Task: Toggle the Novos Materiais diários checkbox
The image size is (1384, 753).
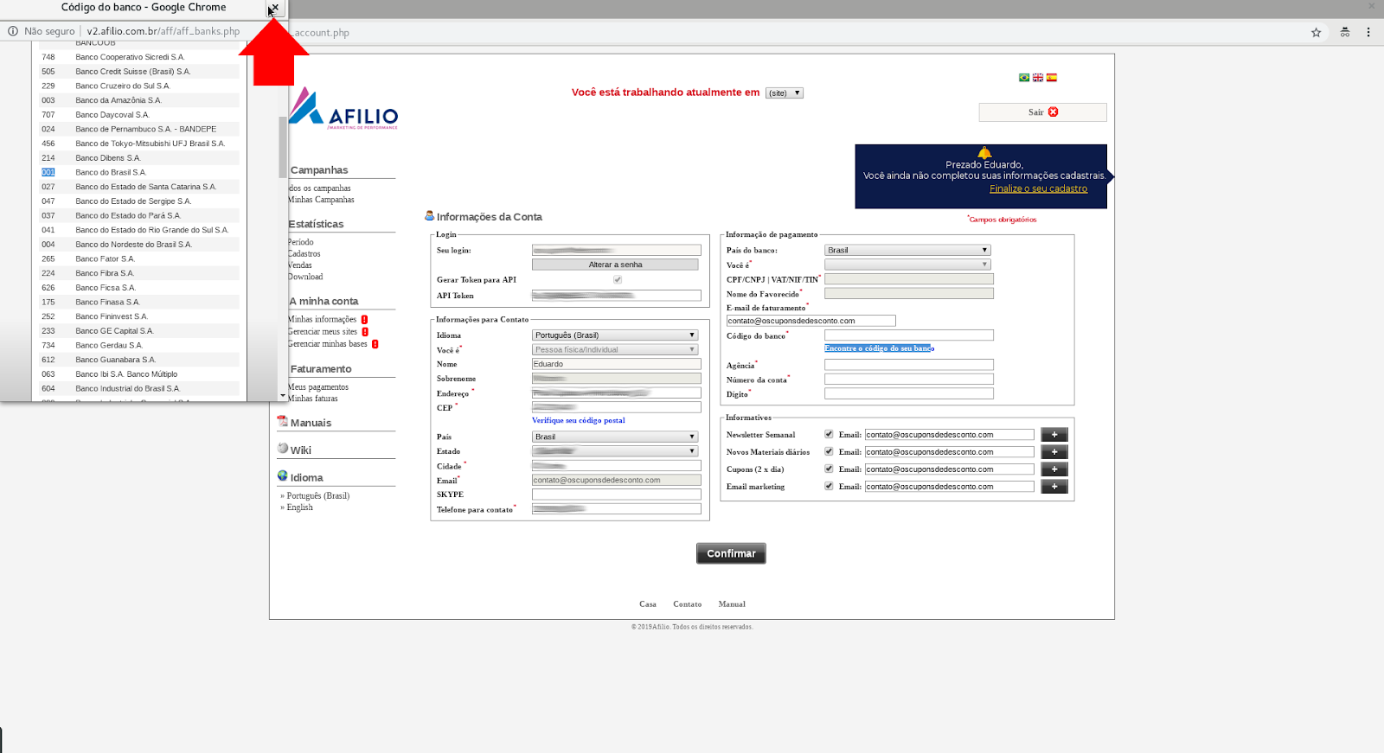Action: (x=829, y=451)
